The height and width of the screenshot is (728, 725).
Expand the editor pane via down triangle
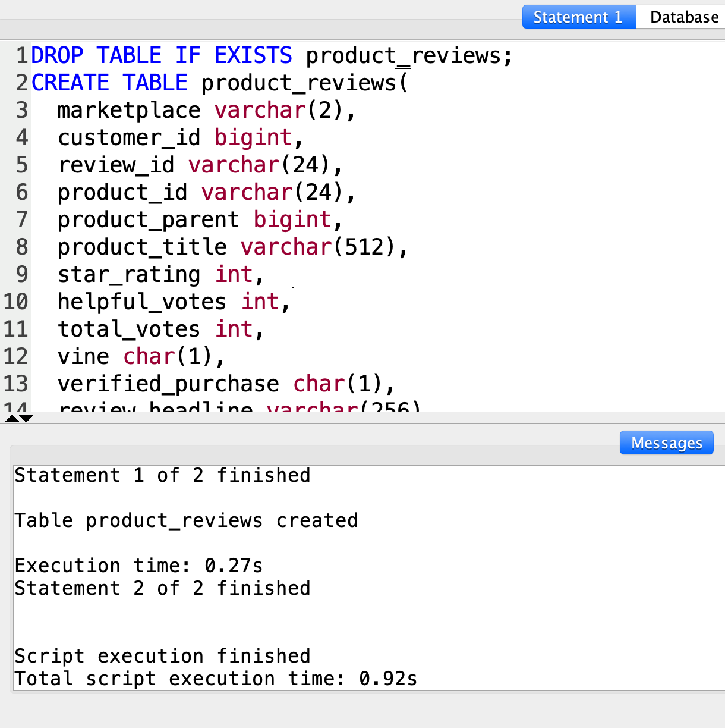coord(25,419)
